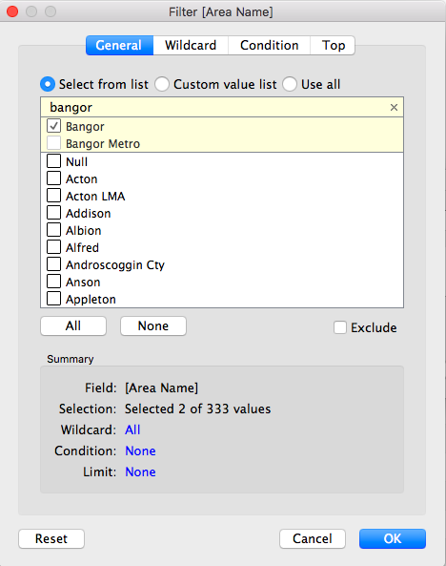
Task: Switch to the Wildcard tab
Action: point(191,46)
